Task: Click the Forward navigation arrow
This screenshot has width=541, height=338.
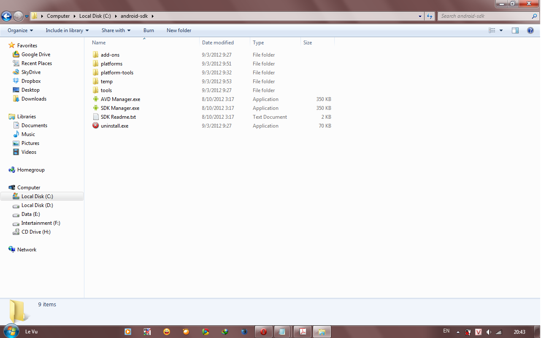Action: point(18,16)
